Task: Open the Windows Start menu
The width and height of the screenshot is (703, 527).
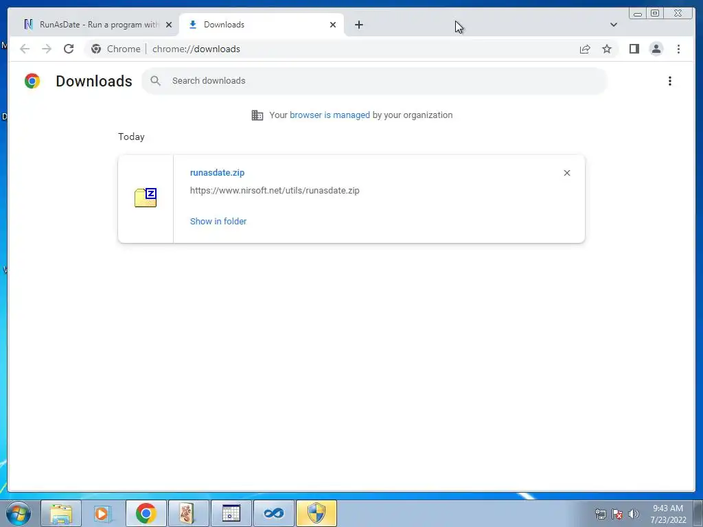Action: (19, 513)
